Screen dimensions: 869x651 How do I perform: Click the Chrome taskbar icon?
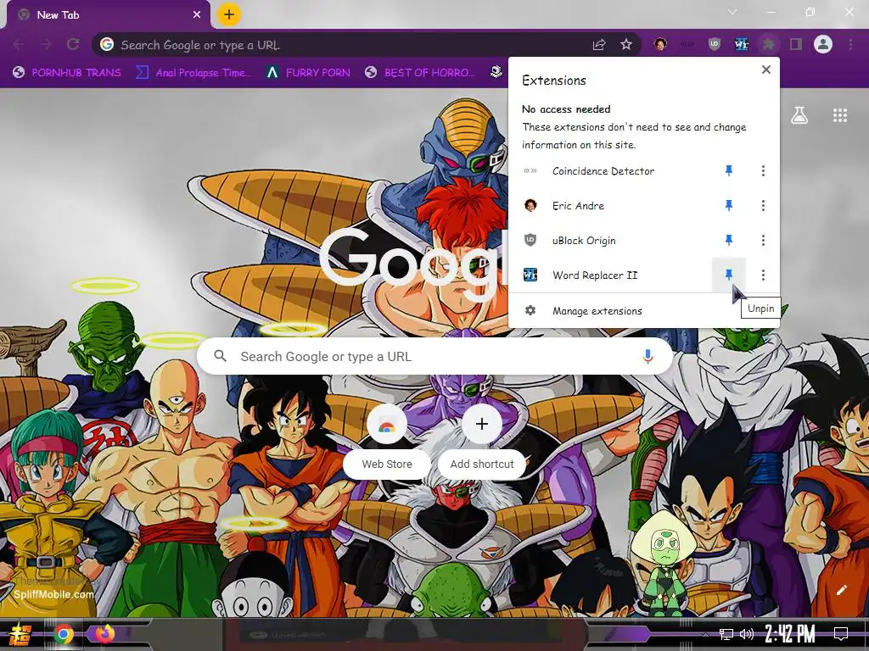click(x=64, y=634)
